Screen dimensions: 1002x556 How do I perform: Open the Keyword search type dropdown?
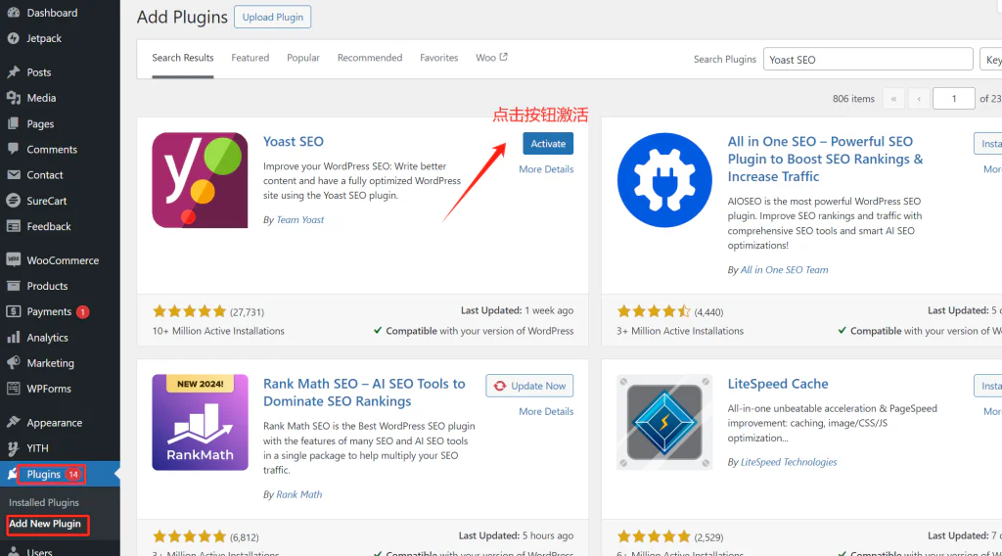coord(991,60)
